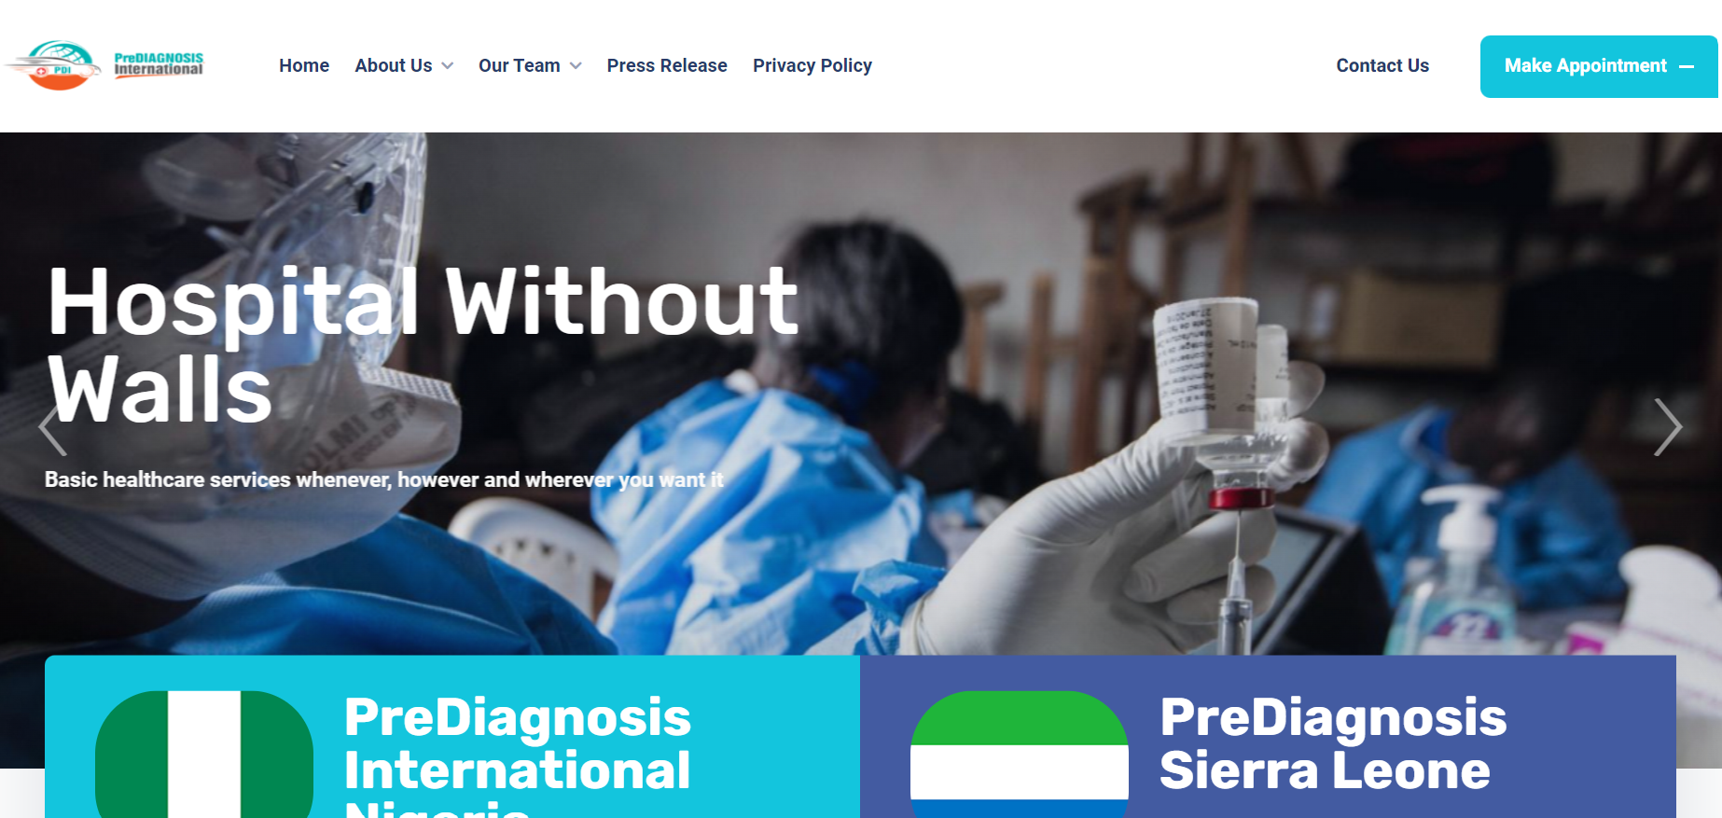Image resolution: width=1722 pixels, height=818 pixels.
Task: Click the Hospital Without Walls heading
Action: tap(423, 343)
